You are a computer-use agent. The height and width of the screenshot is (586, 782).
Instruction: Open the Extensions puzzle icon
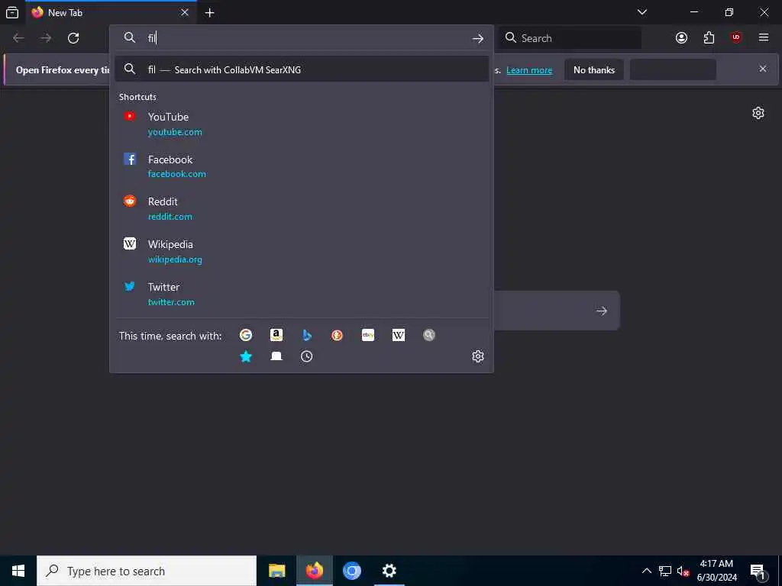click(709, 38)
